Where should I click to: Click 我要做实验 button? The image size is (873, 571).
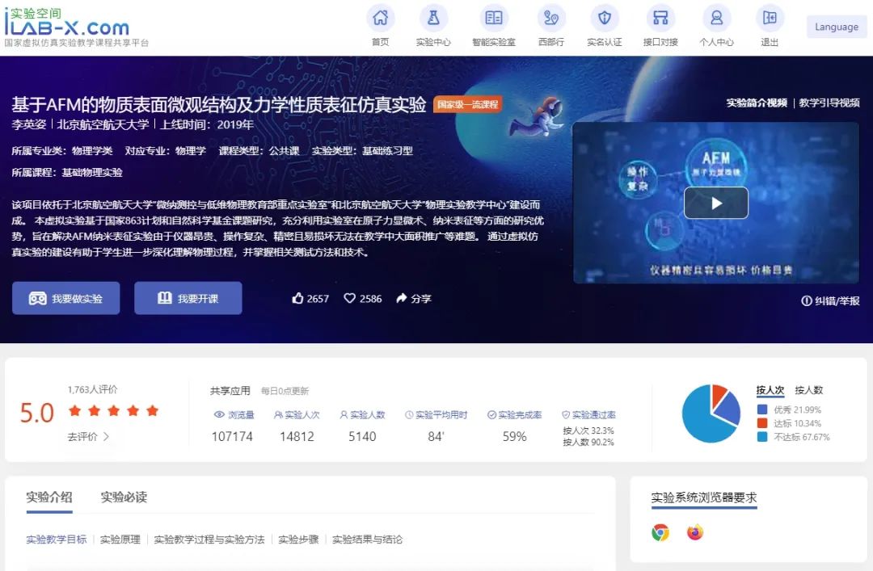[x=65, y=298]
